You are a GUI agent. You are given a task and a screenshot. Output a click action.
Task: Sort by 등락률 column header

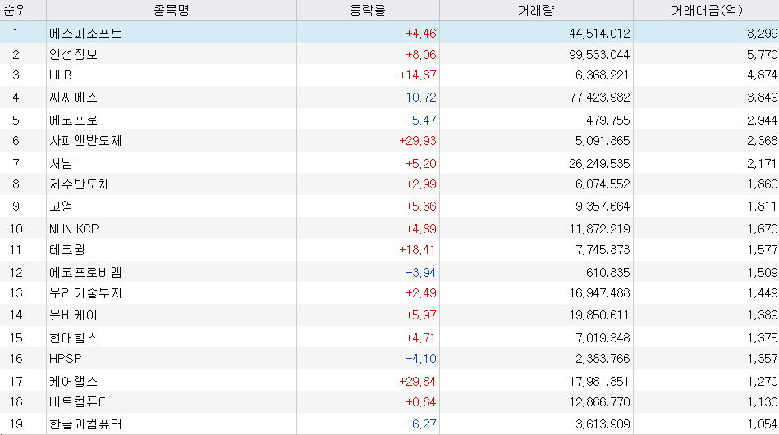tap(368, 10)
